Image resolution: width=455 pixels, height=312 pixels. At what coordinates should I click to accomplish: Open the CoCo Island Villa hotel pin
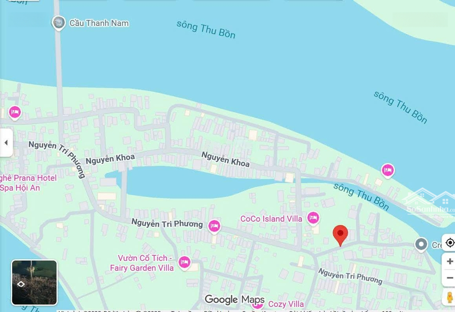point(313,218)
